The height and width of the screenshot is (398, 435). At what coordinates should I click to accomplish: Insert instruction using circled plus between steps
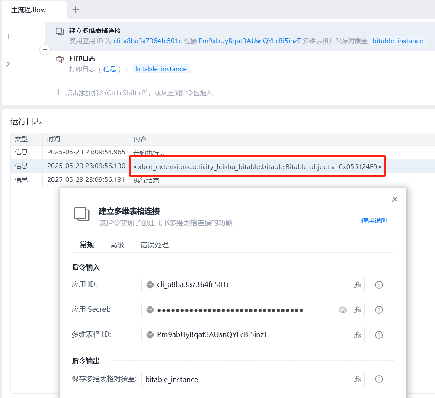45,50
